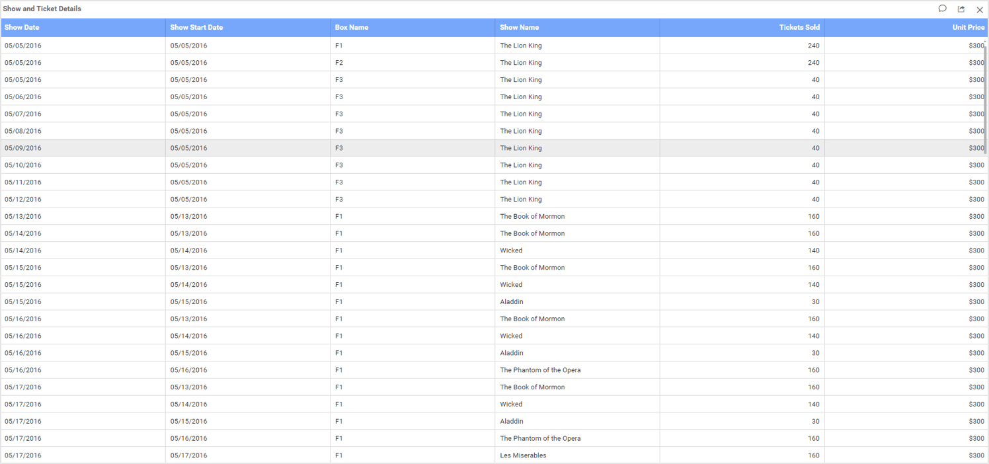Viewport: 989px width, 464px height.
Task: Click the export/share icon
Action: (x=961, y=9)
